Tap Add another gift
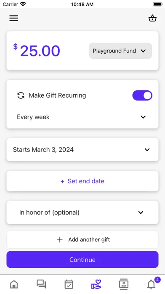The height and width of the screenshot is (294, 165). click(x=82, y=240)
